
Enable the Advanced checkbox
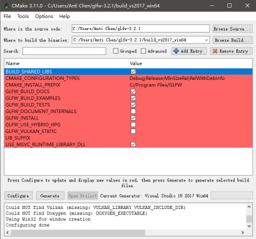point(143,51)
